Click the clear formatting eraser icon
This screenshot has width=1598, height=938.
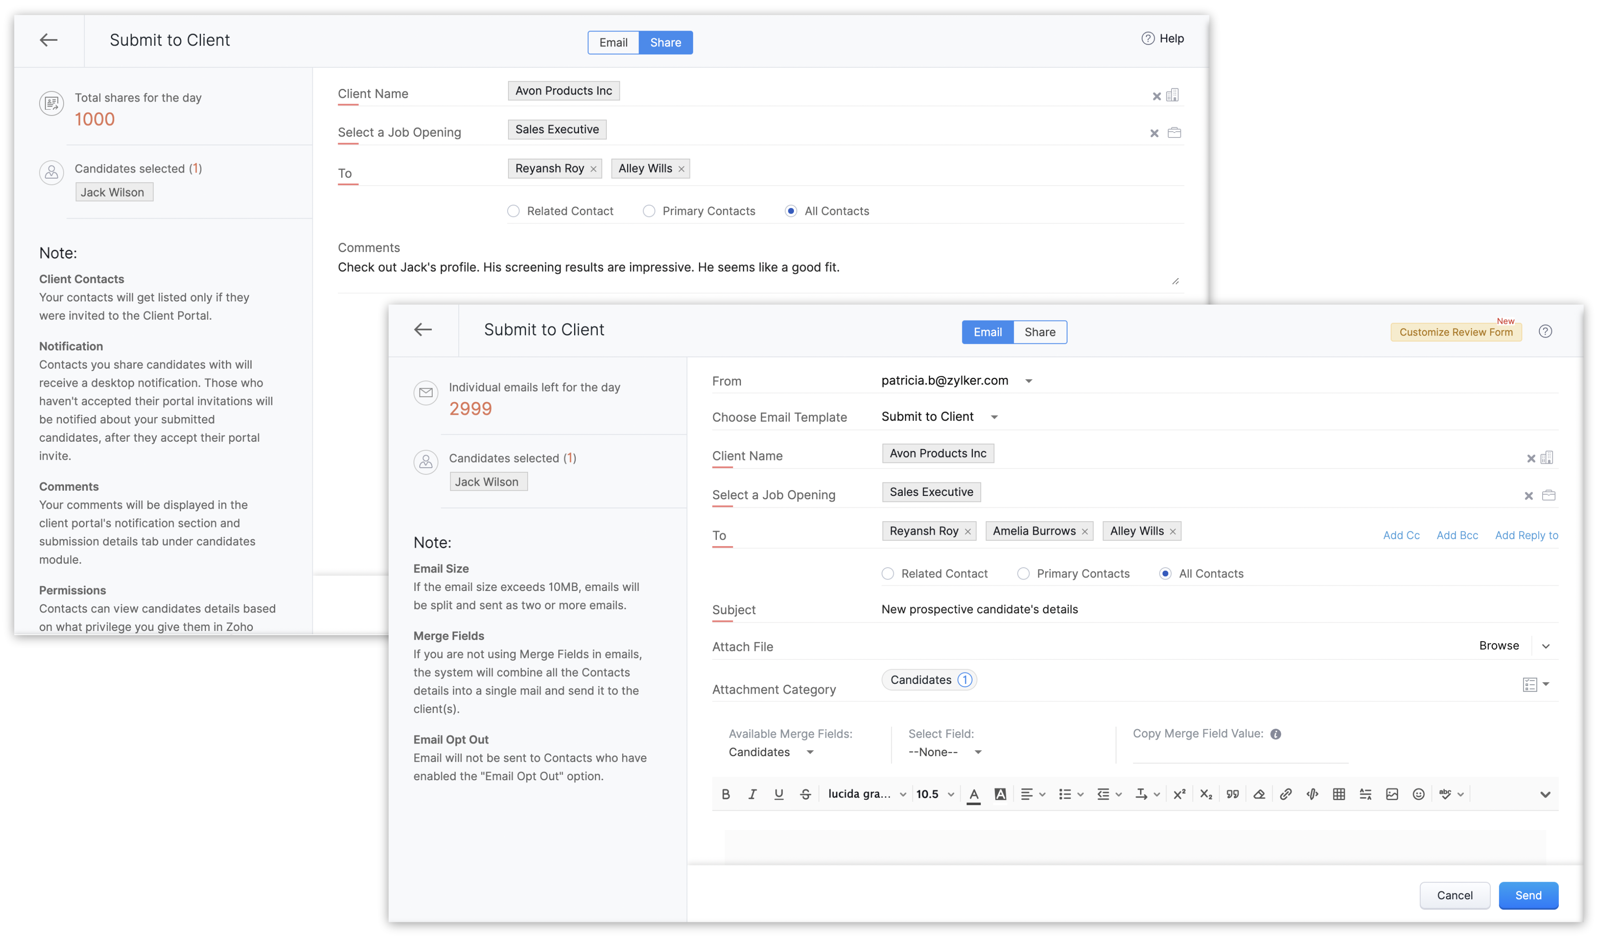(x=1259, y=794)
